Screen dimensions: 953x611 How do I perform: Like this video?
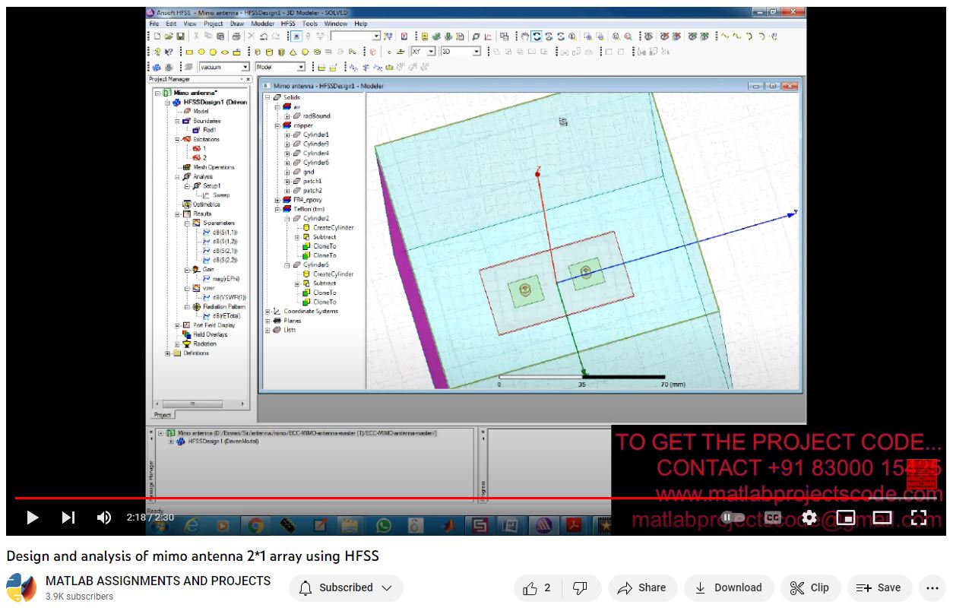point(537,587)
